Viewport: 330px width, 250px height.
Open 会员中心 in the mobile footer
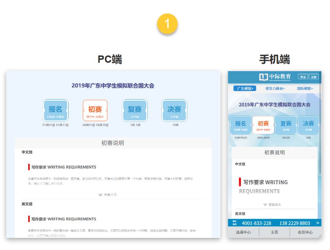306,232
